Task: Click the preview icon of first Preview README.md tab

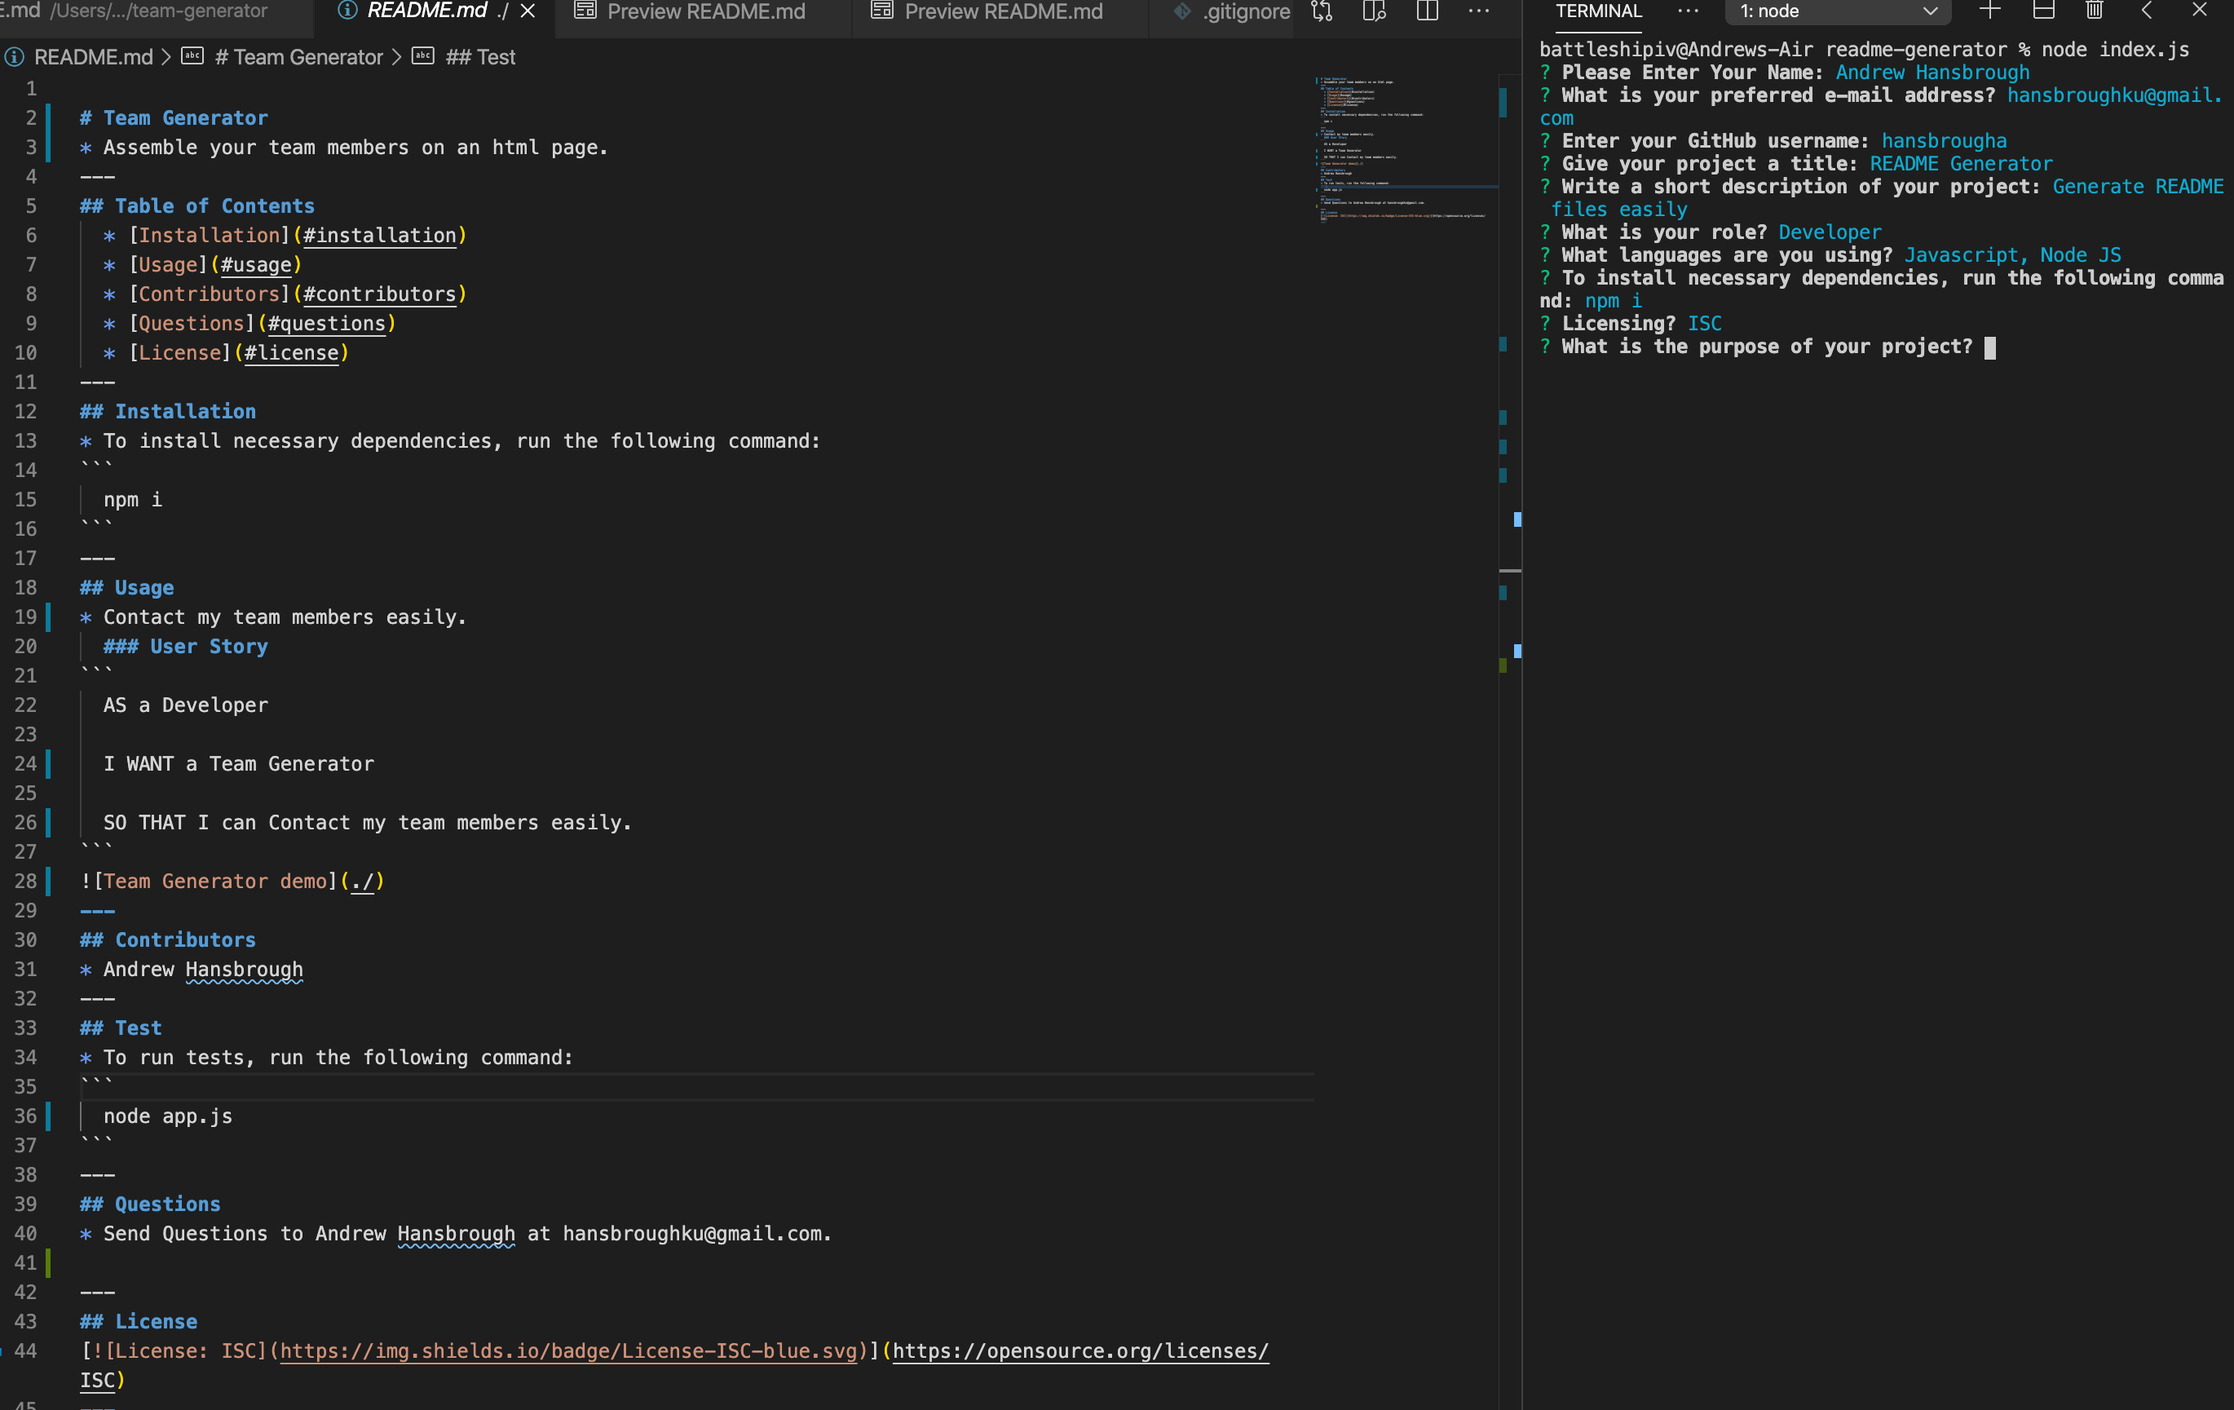Action: (x=585, y=11)
